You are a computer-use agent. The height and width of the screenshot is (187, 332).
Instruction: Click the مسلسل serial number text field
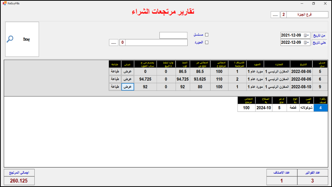click(173, 35)
